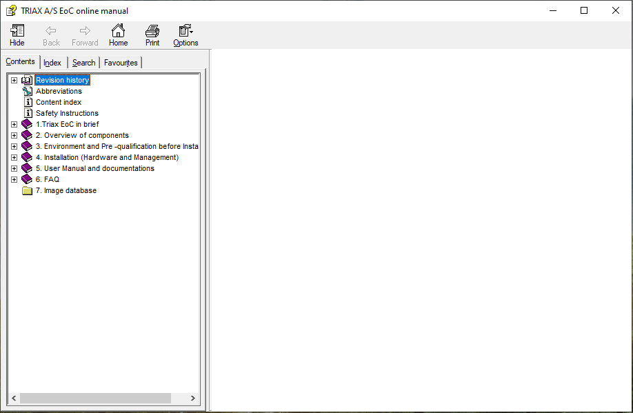Open the Safety Instructions topic
The width and height of the screenshot is (633, 413).
point(67,113)
